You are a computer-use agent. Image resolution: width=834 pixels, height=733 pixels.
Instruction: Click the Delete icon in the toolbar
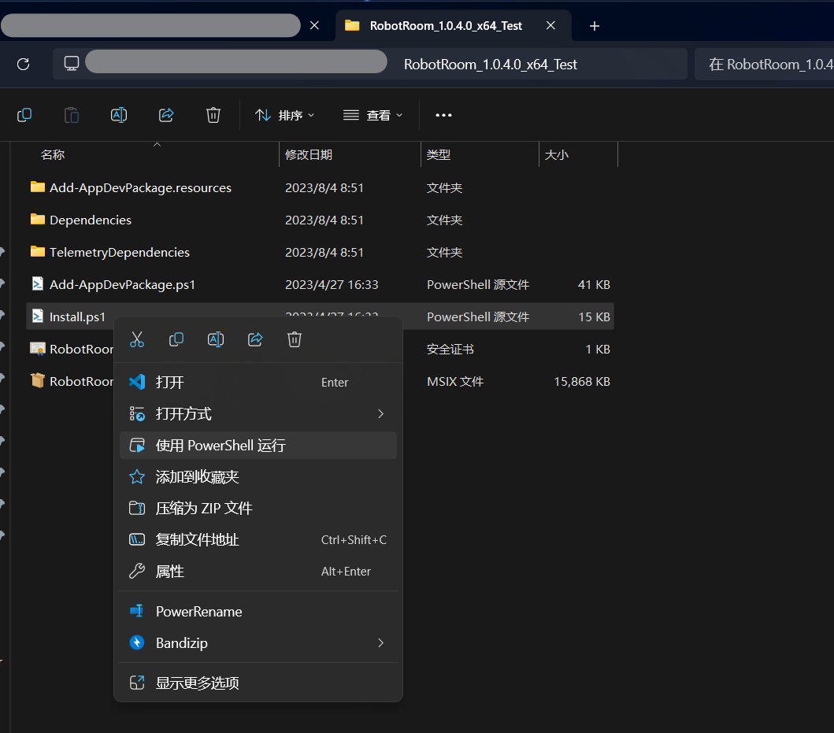(x=213, y=115)
